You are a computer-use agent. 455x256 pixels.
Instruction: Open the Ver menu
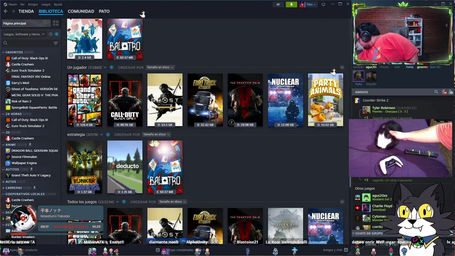click(22, 4)
